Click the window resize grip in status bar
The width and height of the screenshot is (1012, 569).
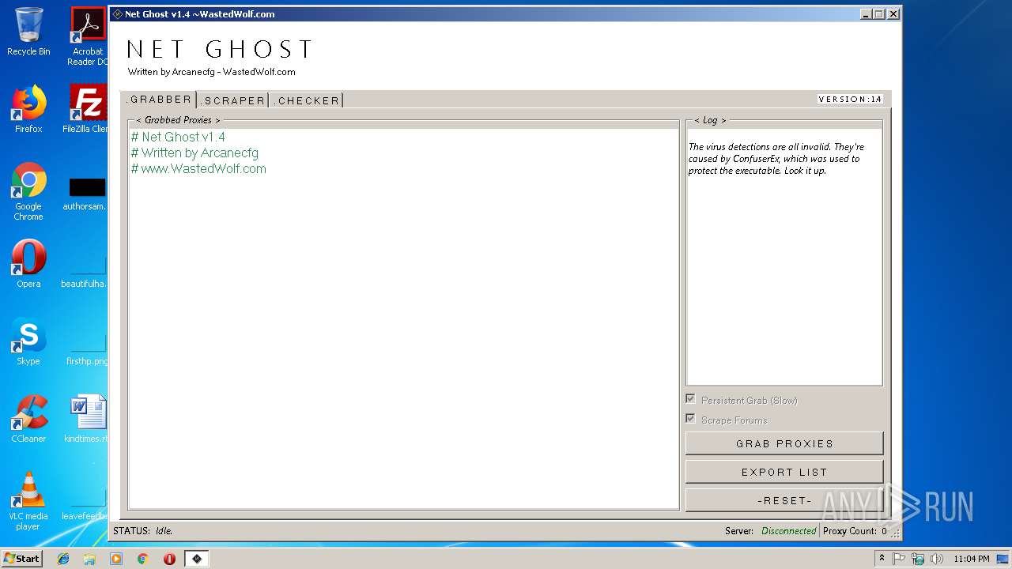coord(896,533)
